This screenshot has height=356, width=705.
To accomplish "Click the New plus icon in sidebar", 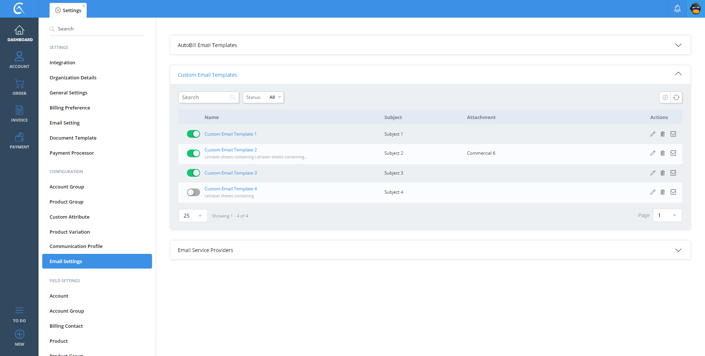I will click(19, 335).
